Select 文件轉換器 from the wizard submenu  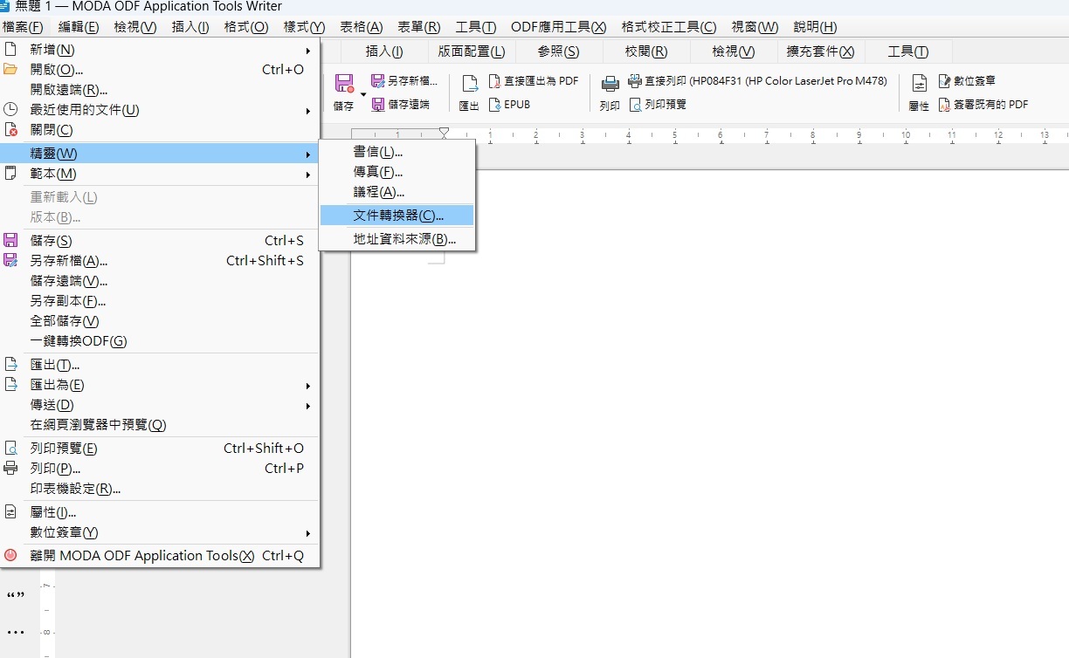point(397,216)
